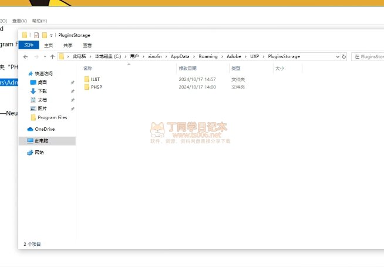Click PluginsStorage breadcrumb segment
Screen dimensions: 384x267
coord(284,56)
